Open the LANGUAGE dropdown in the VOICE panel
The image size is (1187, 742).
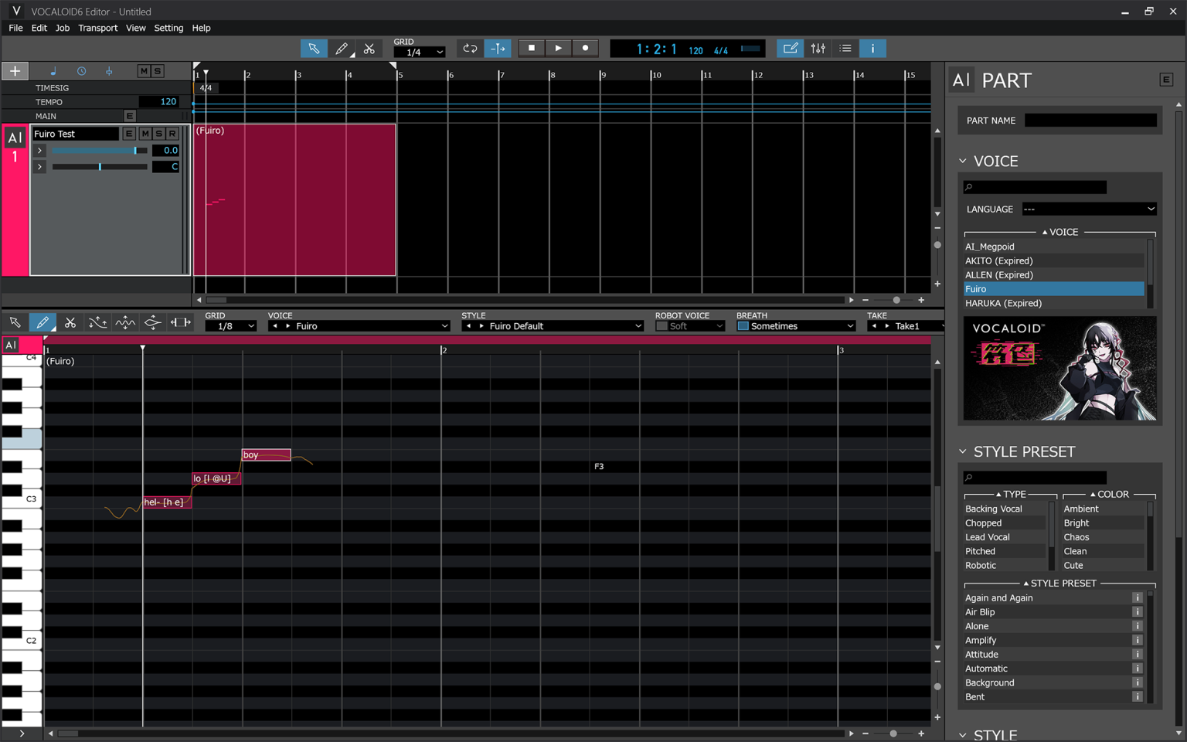[x=1089, y=209]
